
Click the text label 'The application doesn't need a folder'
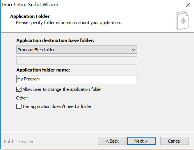tap(57, 106)
